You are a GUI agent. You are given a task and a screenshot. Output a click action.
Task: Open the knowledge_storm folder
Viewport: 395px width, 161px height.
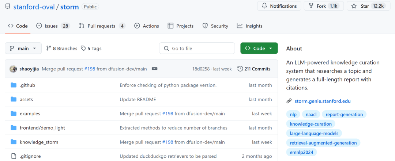(x=39, y=142)
